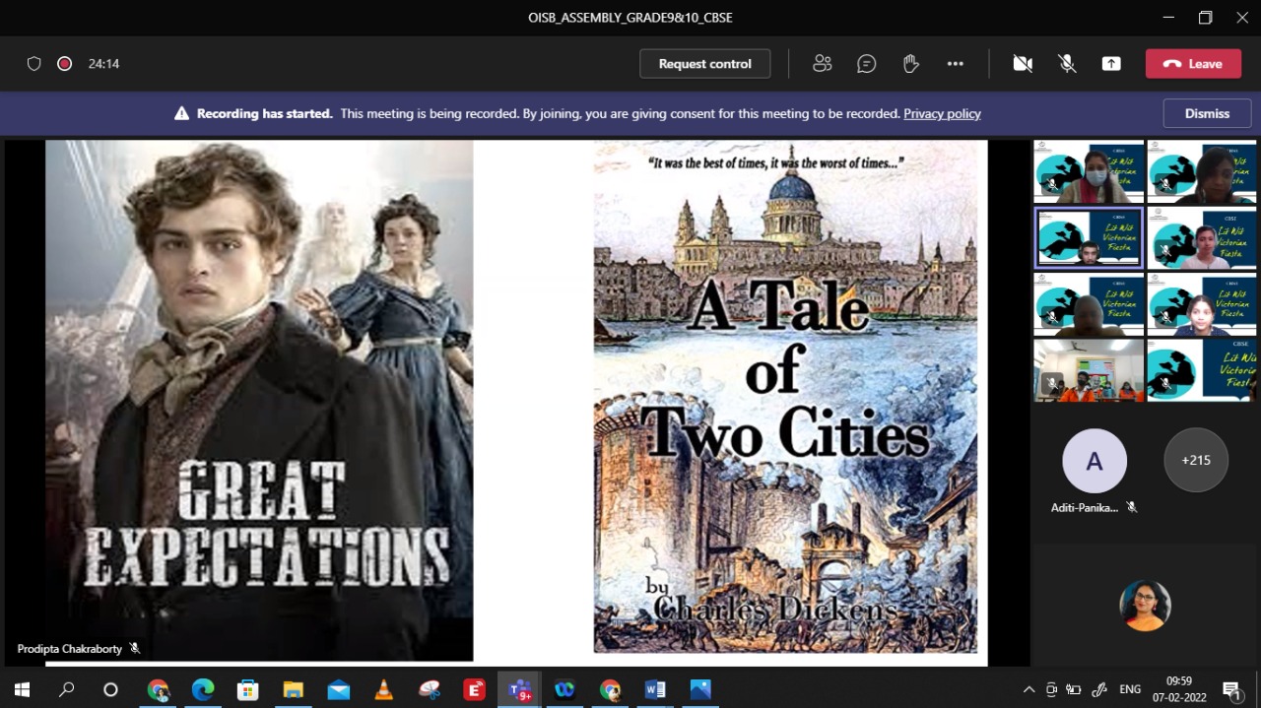Select the purple-highlighted active speaker video
The width and height of the screenshot is (1261, 708).
click(1089, 237)
